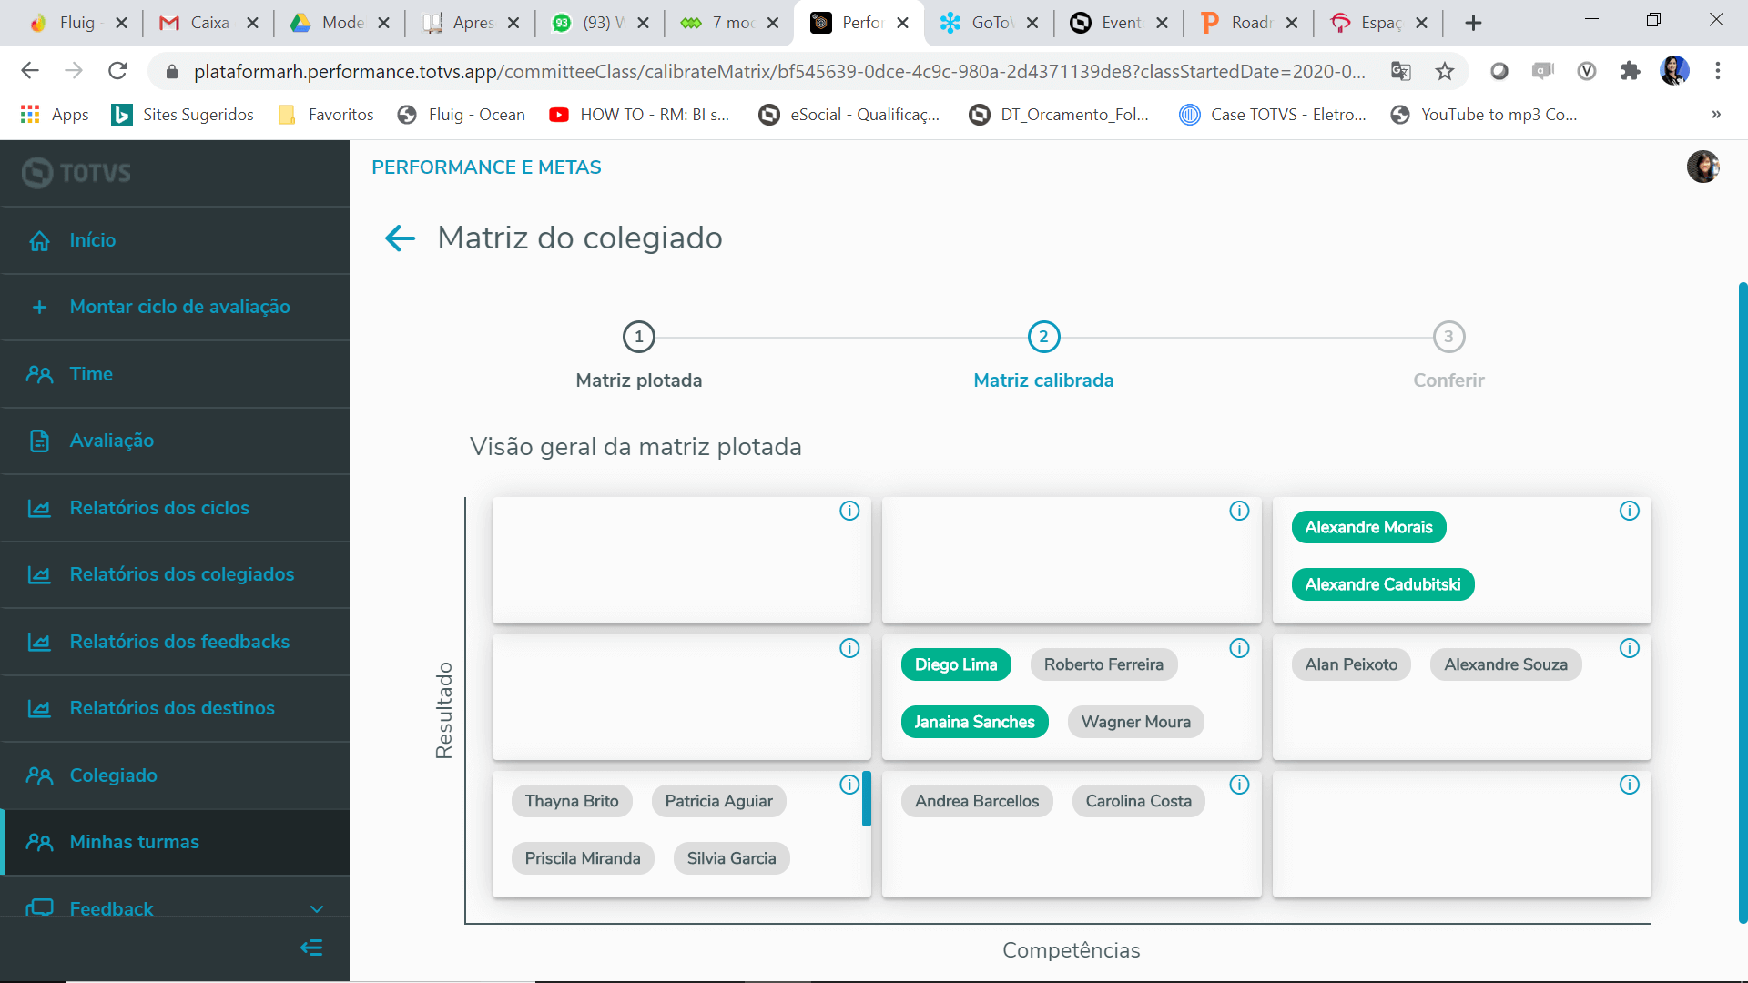The height and width of the screenshot is (983, 1748).
Task: Open Montar ciclo de avaliação menu item
Action: [x=175, y=307]
